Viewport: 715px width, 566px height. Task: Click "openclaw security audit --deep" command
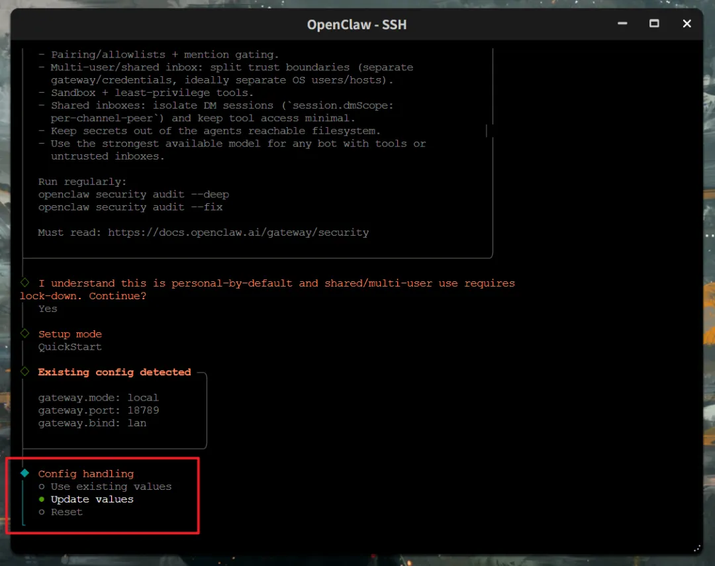[x=134, y=195]
